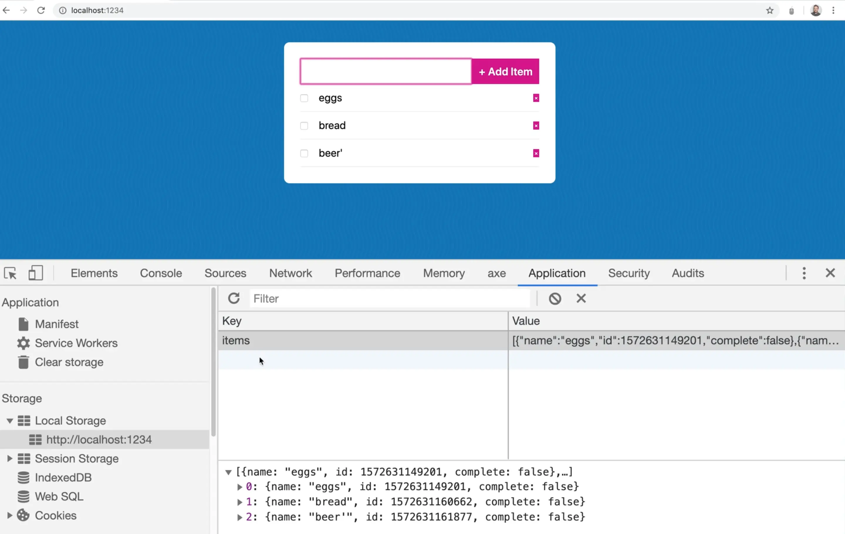Delete the bread item with pink X

(x=535, y=125)
